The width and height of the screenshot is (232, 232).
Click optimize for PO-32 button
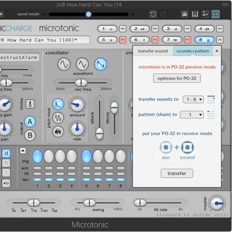[177, 78]
